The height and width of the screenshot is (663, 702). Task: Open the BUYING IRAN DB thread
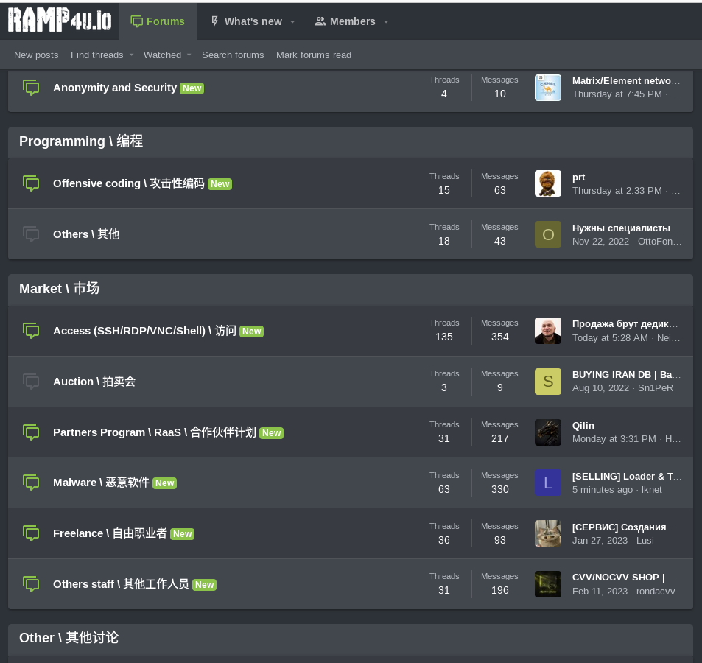626,375
